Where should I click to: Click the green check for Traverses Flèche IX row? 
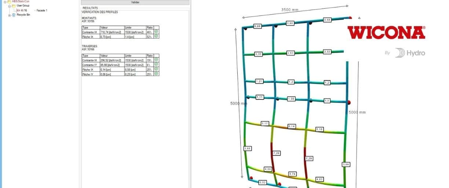pos(156,69)
